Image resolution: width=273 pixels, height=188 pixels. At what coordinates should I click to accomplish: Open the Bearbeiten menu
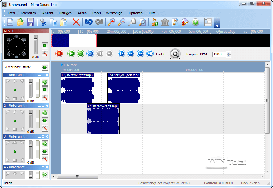pyautogui.click(x=28, y=13)
